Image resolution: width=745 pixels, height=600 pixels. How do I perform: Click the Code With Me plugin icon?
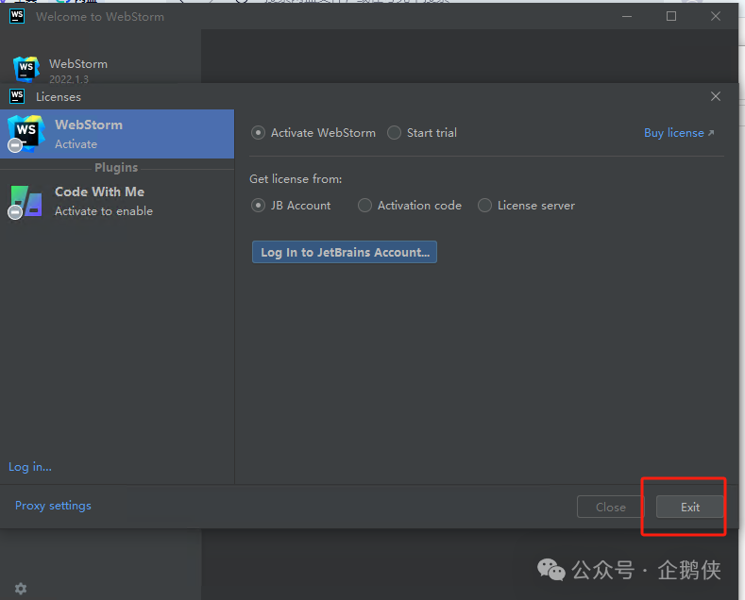coord(25,202)
